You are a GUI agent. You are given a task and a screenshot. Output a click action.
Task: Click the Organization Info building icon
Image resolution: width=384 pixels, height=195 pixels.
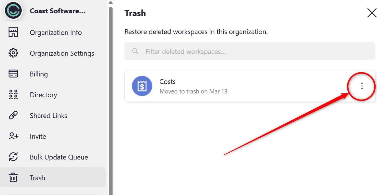[x=13, y=33]
